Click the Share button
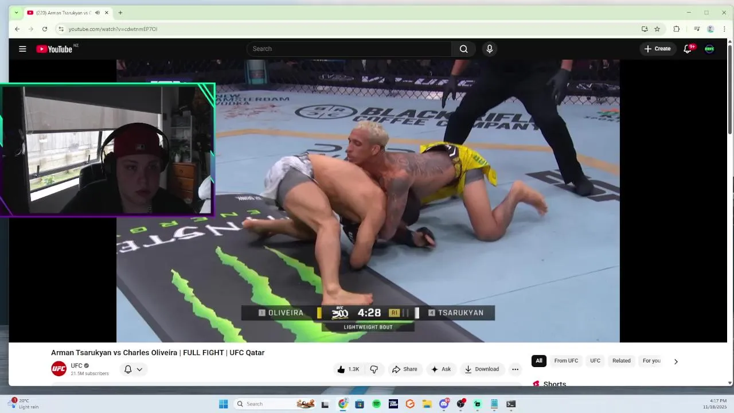 pyautogui.click(x=405, y=369)
